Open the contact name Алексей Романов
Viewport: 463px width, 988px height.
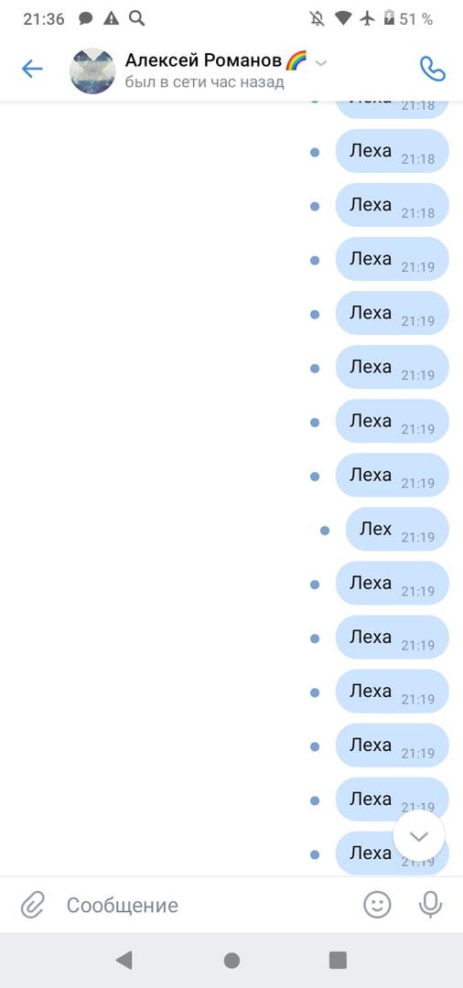(203, 60)
